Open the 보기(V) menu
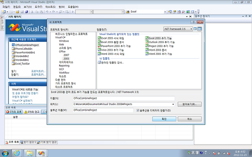Viewport: 252px width, 157px height. [28, 7]
